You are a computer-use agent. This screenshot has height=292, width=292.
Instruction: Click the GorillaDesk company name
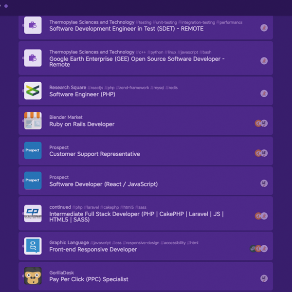coord(61,273)
